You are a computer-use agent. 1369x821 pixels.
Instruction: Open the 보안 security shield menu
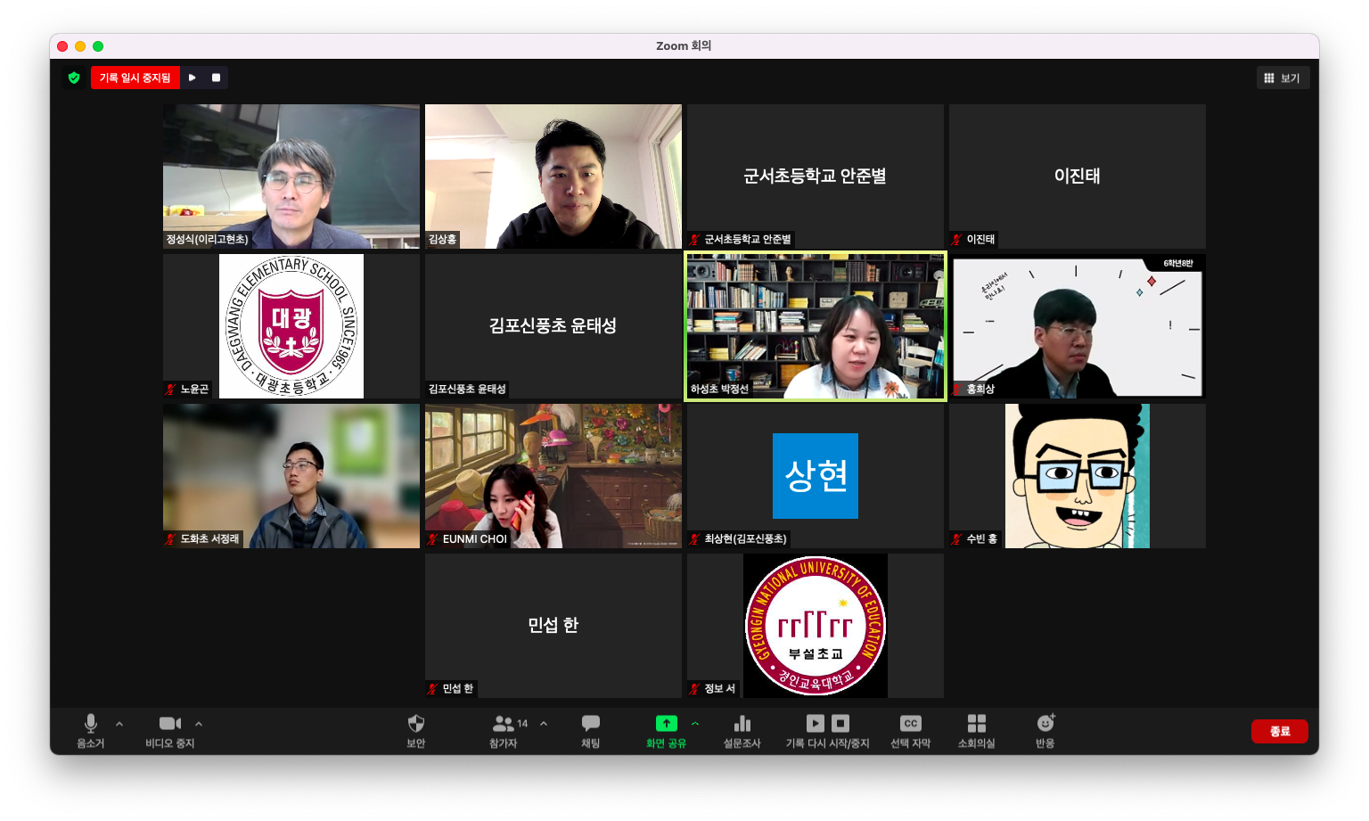click(x=416, y=731)
